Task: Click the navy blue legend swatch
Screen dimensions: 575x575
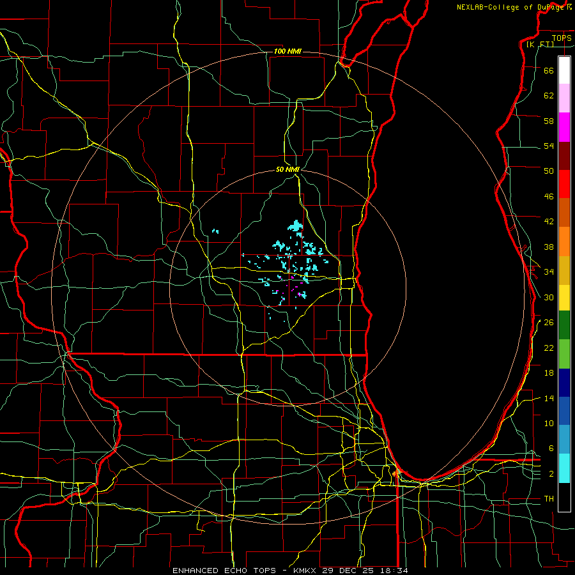Action: [x=564, y=383]
